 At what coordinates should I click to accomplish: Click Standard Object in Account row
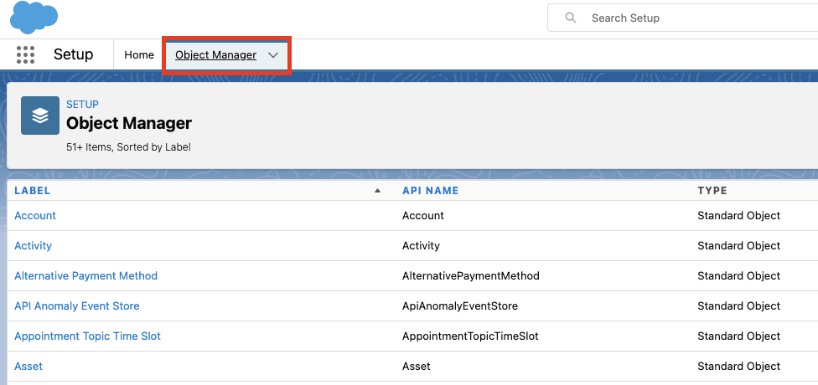point(738,215)
